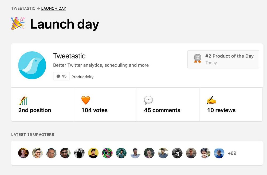
Task: Click the first upvoter avatar
Action: 23,153
